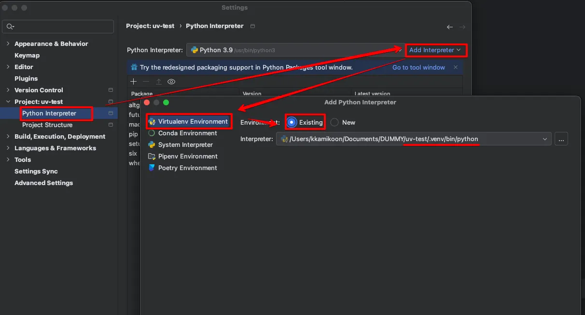This screenshot has height=315, width=585.
Task: Click project icon on Project Structure row
Action: [111, 125]
